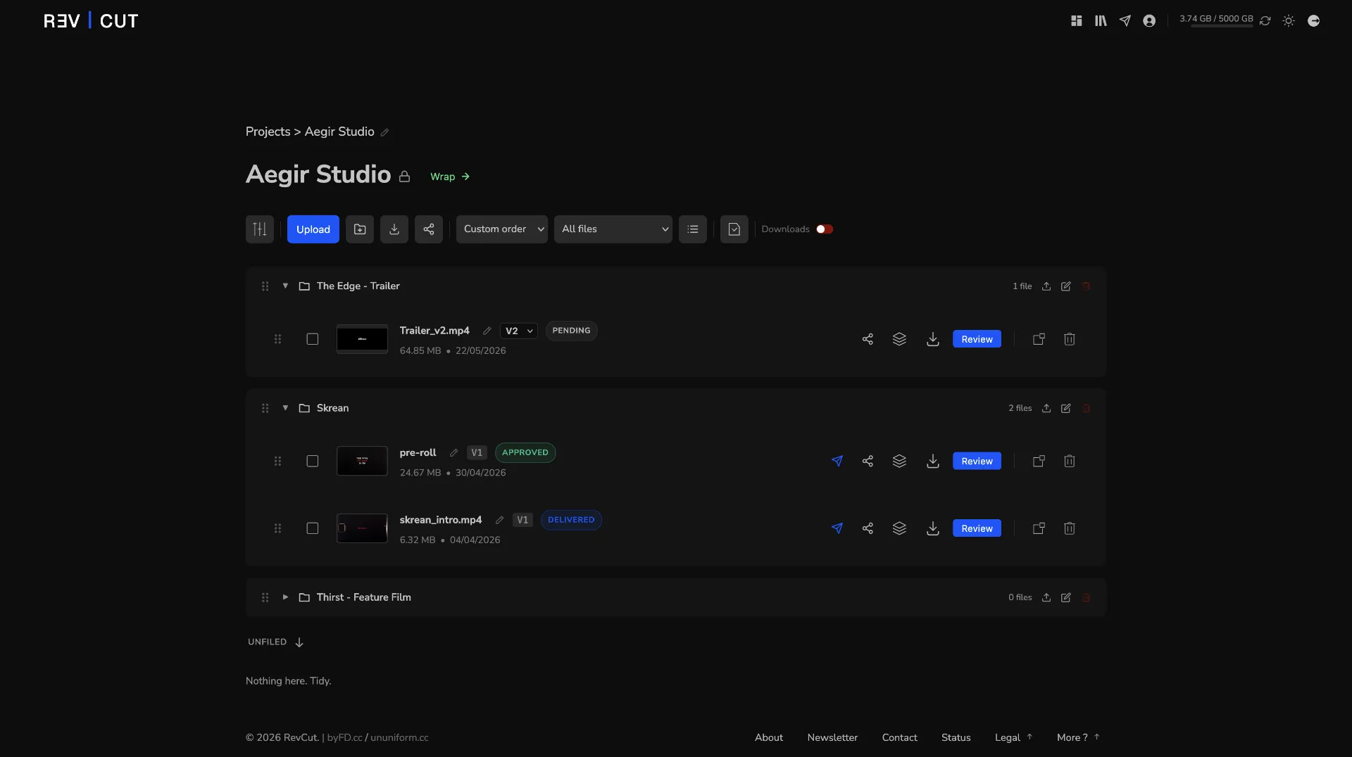The width and height of the screenshot is (1352, 757).
Task: Toggle light theme with sun icon
Action: [1289, 21]
